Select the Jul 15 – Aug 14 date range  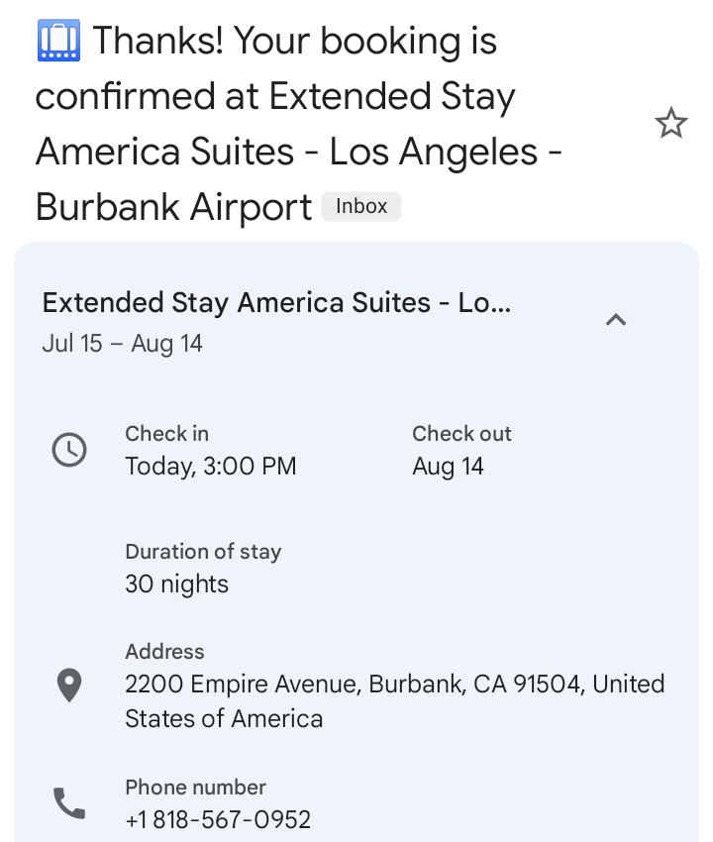click(x=122, y=345)
